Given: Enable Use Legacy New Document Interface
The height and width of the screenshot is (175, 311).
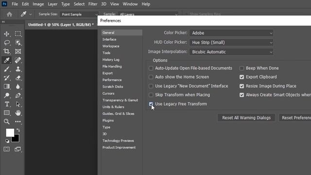Looking at the screenshot, I should [x=151, y=86].
